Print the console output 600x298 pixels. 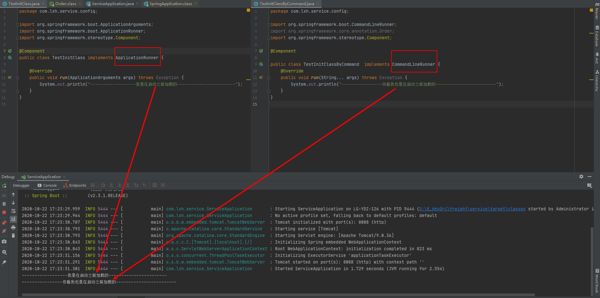point(13,227)
